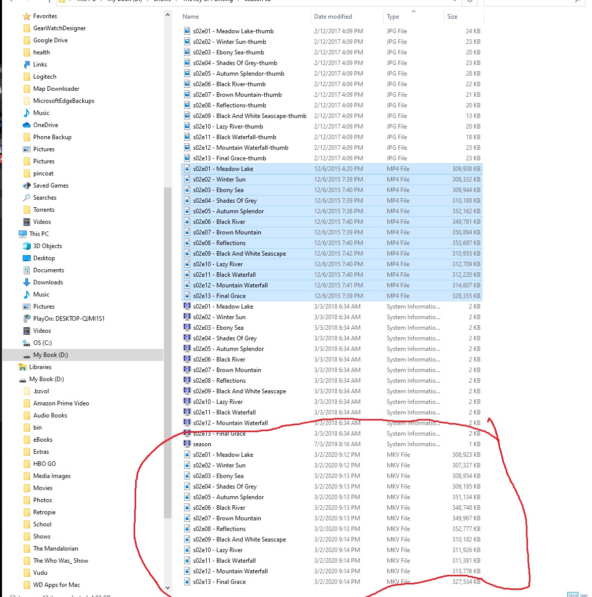Click the Downloads arrow icon
The image size is (592, 597).
26,282
